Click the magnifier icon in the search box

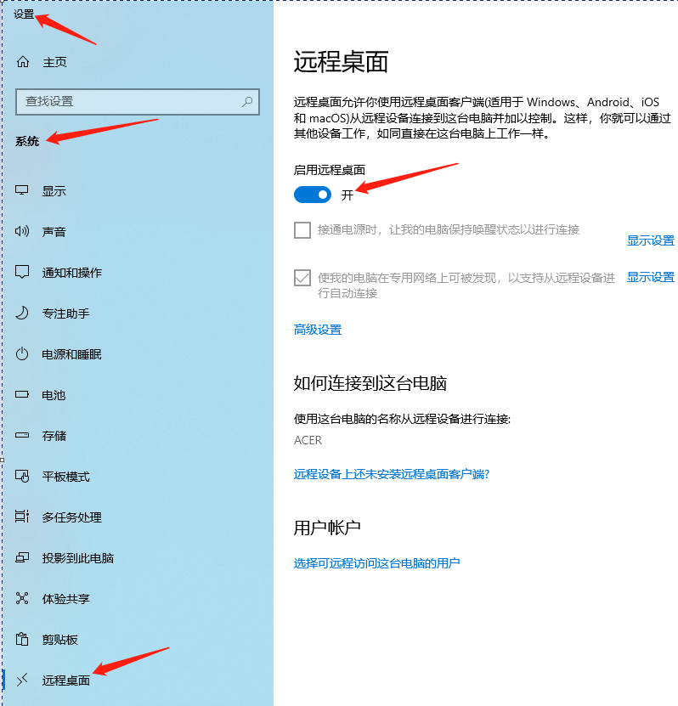(x=247, y=102)
